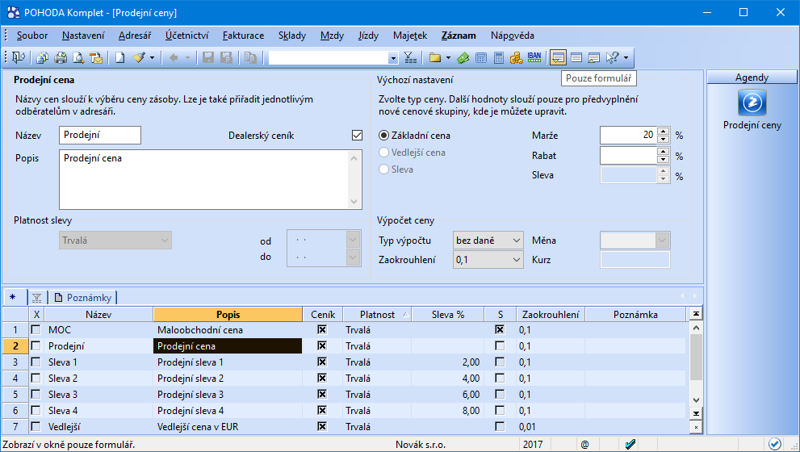Toggle the S checkbox in MOC row

coord(500,330)
